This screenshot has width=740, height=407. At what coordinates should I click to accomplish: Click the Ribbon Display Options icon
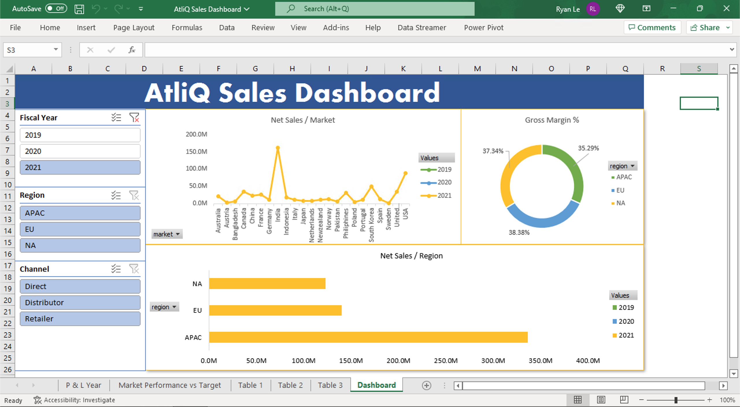(x=646, y=9)
